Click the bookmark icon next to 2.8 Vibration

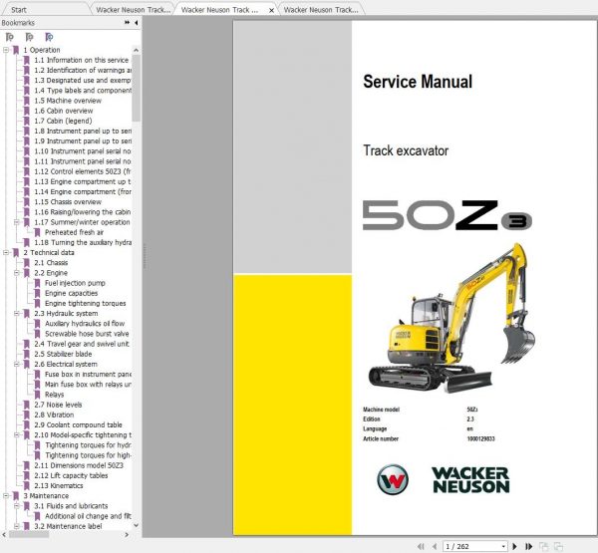[x=27, y=415]
